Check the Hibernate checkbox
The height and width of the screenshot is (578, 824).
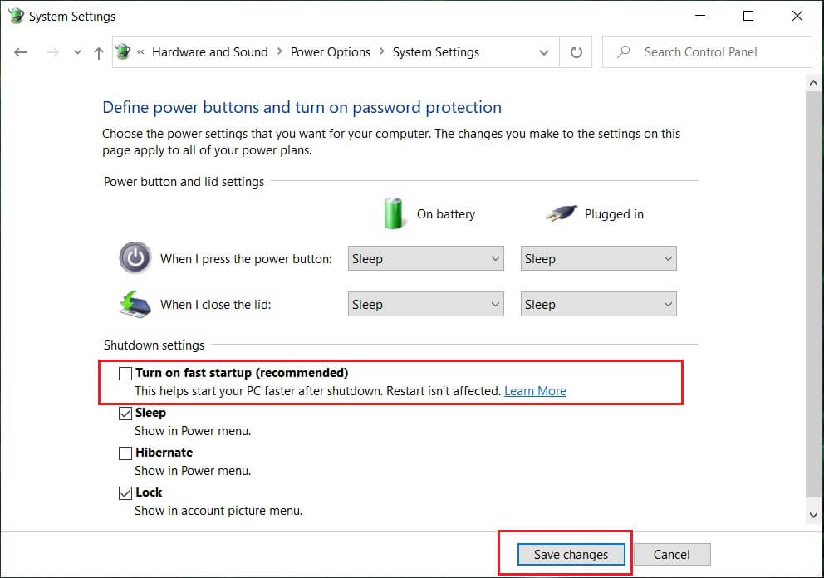click(125, 453)
